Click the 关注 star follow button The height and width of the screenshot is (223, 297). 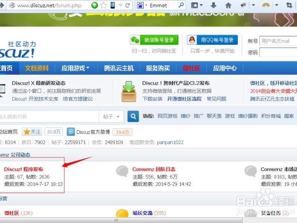[x=32, y=132]
